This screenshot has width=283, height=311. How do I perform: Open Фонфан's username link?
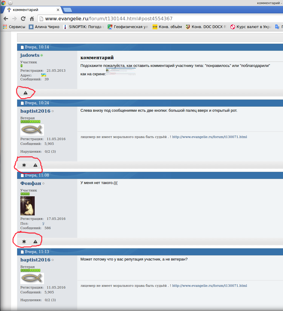click(x=31, y=183)
